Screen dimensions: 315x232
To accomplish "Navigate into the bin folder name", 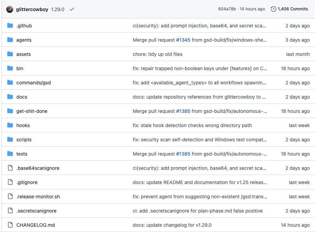I will point(20,68).
